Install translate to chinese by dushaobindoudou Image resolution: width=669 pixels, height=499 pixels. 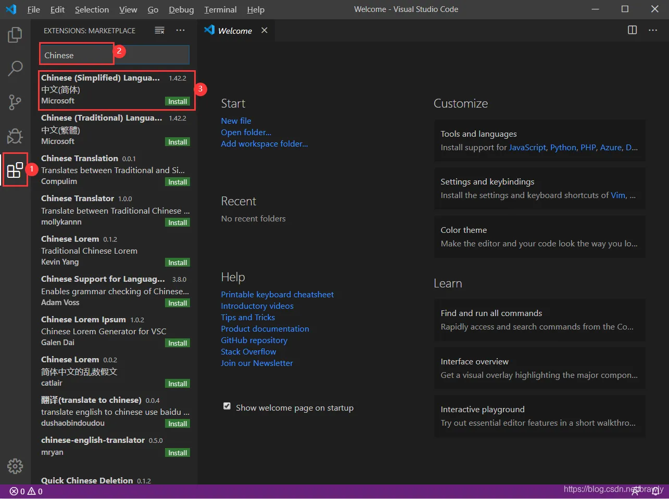point(178,424)
